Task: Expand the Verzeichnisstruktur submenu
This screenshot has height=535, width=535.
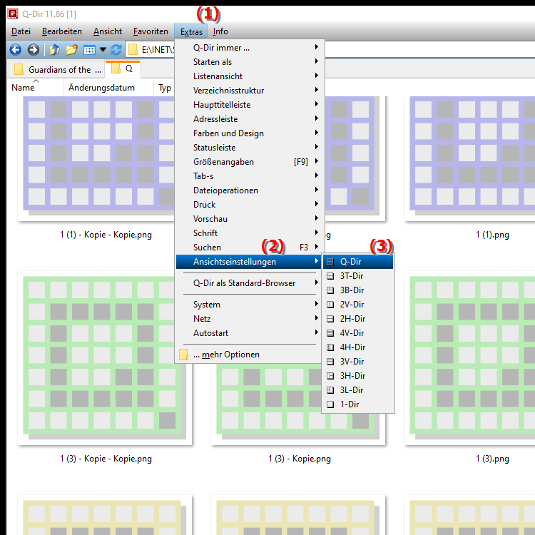Action: pyautogui.click(x=248, y=91)
